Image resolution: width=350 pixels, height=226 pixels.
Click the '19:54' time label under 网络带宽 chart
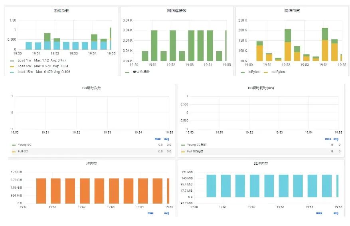pyautogui.click(x=323, y=65)
